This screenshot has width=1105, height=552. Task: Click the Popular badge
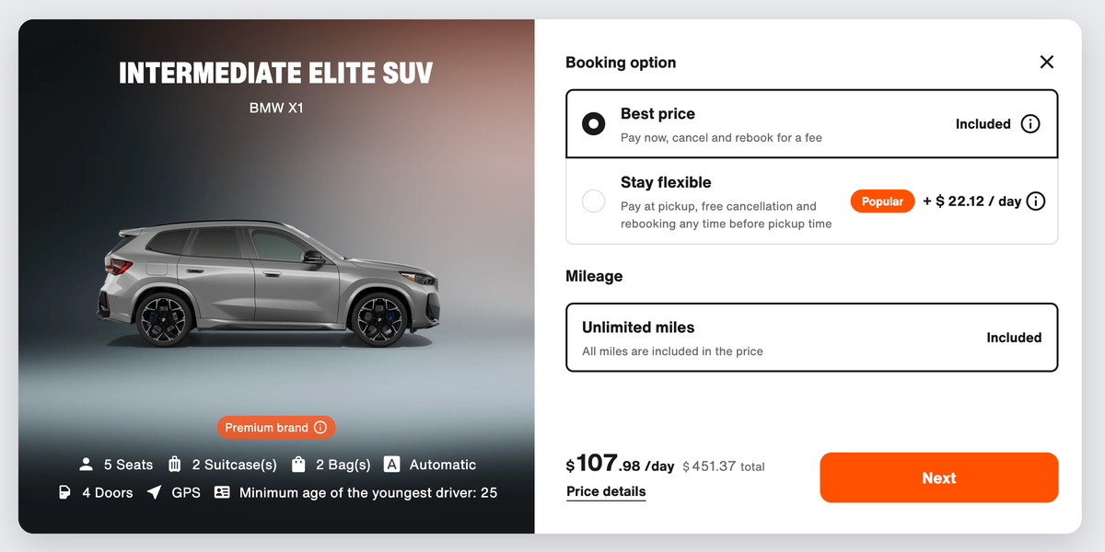pyautogui.click(x=881, y=201)
